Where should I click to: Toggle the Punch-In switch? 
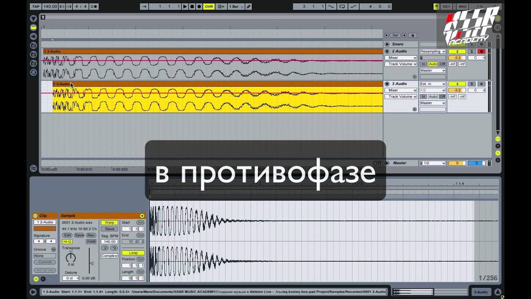pyautogui.click(x=331, y=7)
